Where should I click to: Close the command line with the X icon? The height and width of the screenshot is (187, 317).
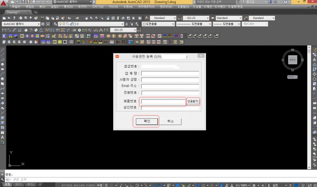click(2, 174)
